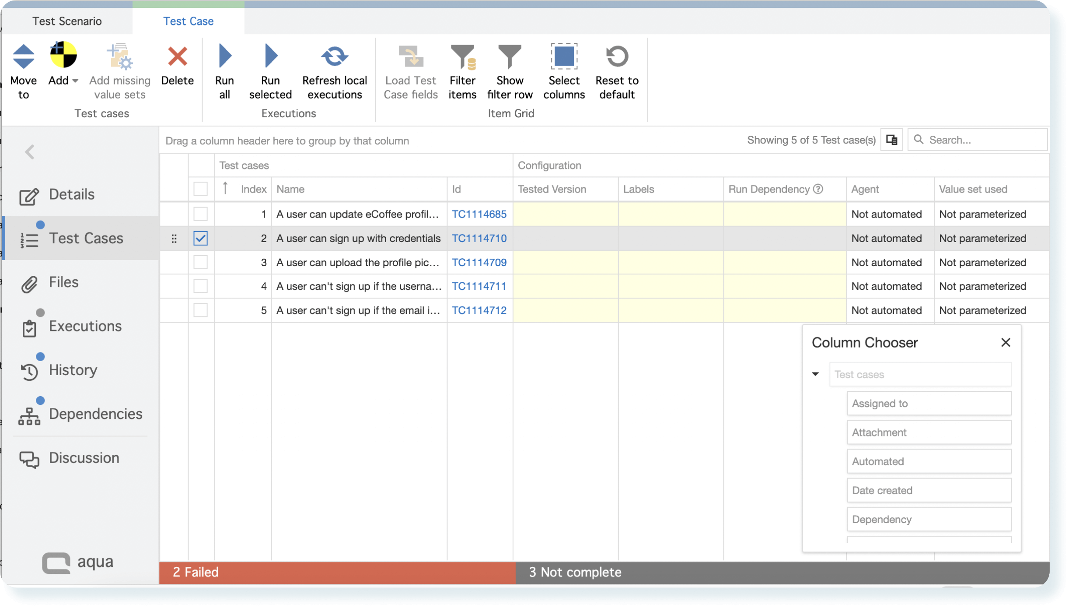Click the '2 Failed' status bar segment
The width and height of the screenshot is (1069, 608).
337,572
